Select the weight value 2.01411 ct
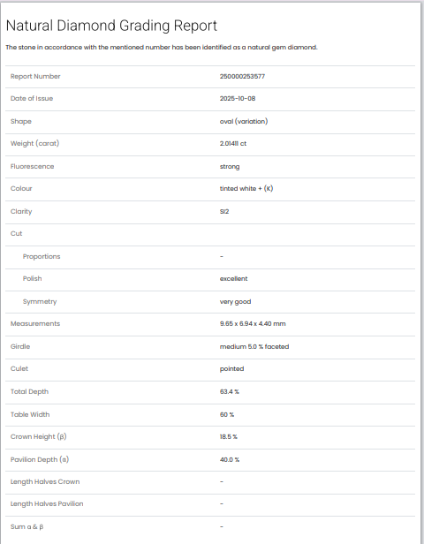Screen dimensions: 424x544 point(233,144)
